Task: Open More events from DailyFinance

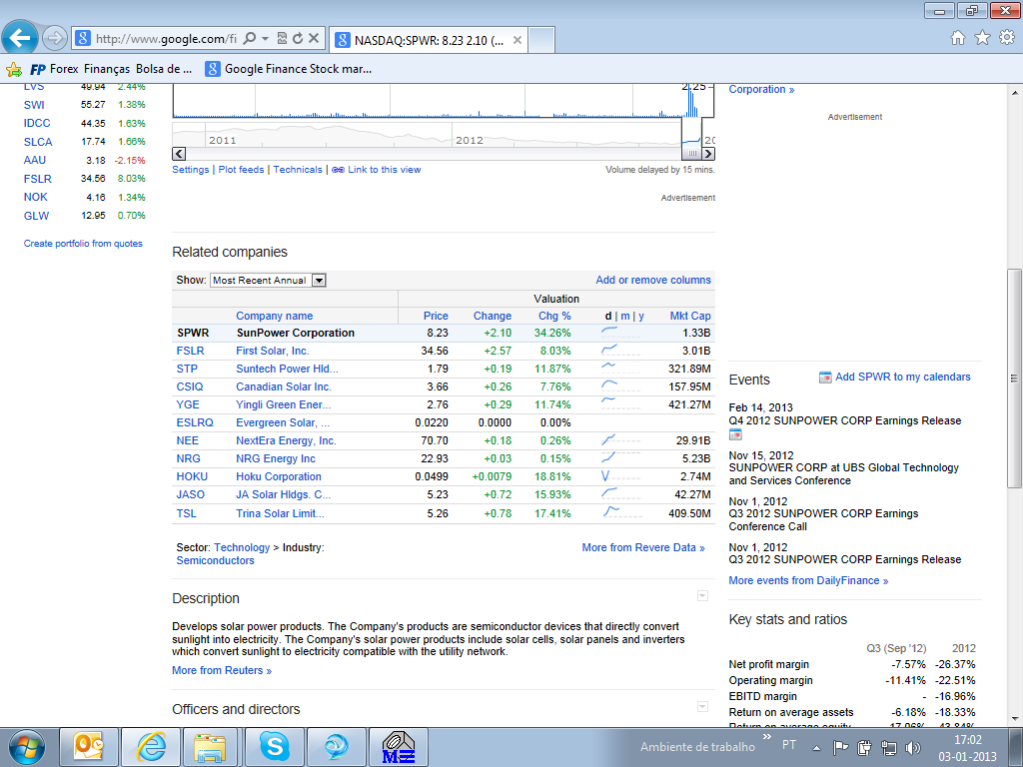Action: click(x=808, y=580)
